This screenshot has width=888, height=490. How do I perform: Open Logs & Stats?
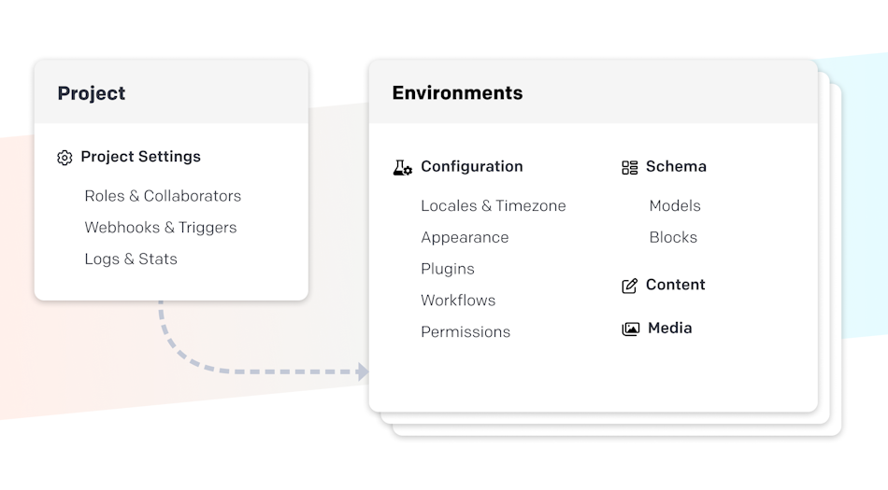[131, 259]
